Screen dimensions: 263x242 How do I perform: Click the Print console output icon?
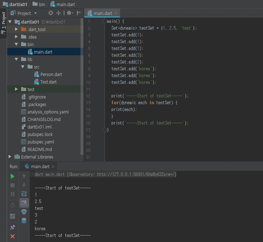pyautogui.click(x=24, y=212)
